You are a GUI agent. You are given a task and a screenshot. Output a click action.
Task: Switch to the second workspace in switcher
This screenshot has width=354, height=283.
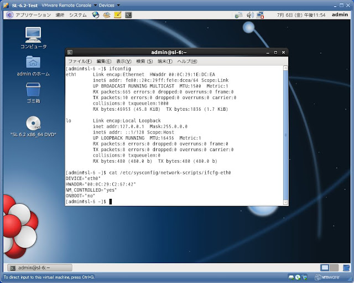(x=334, y=268)
